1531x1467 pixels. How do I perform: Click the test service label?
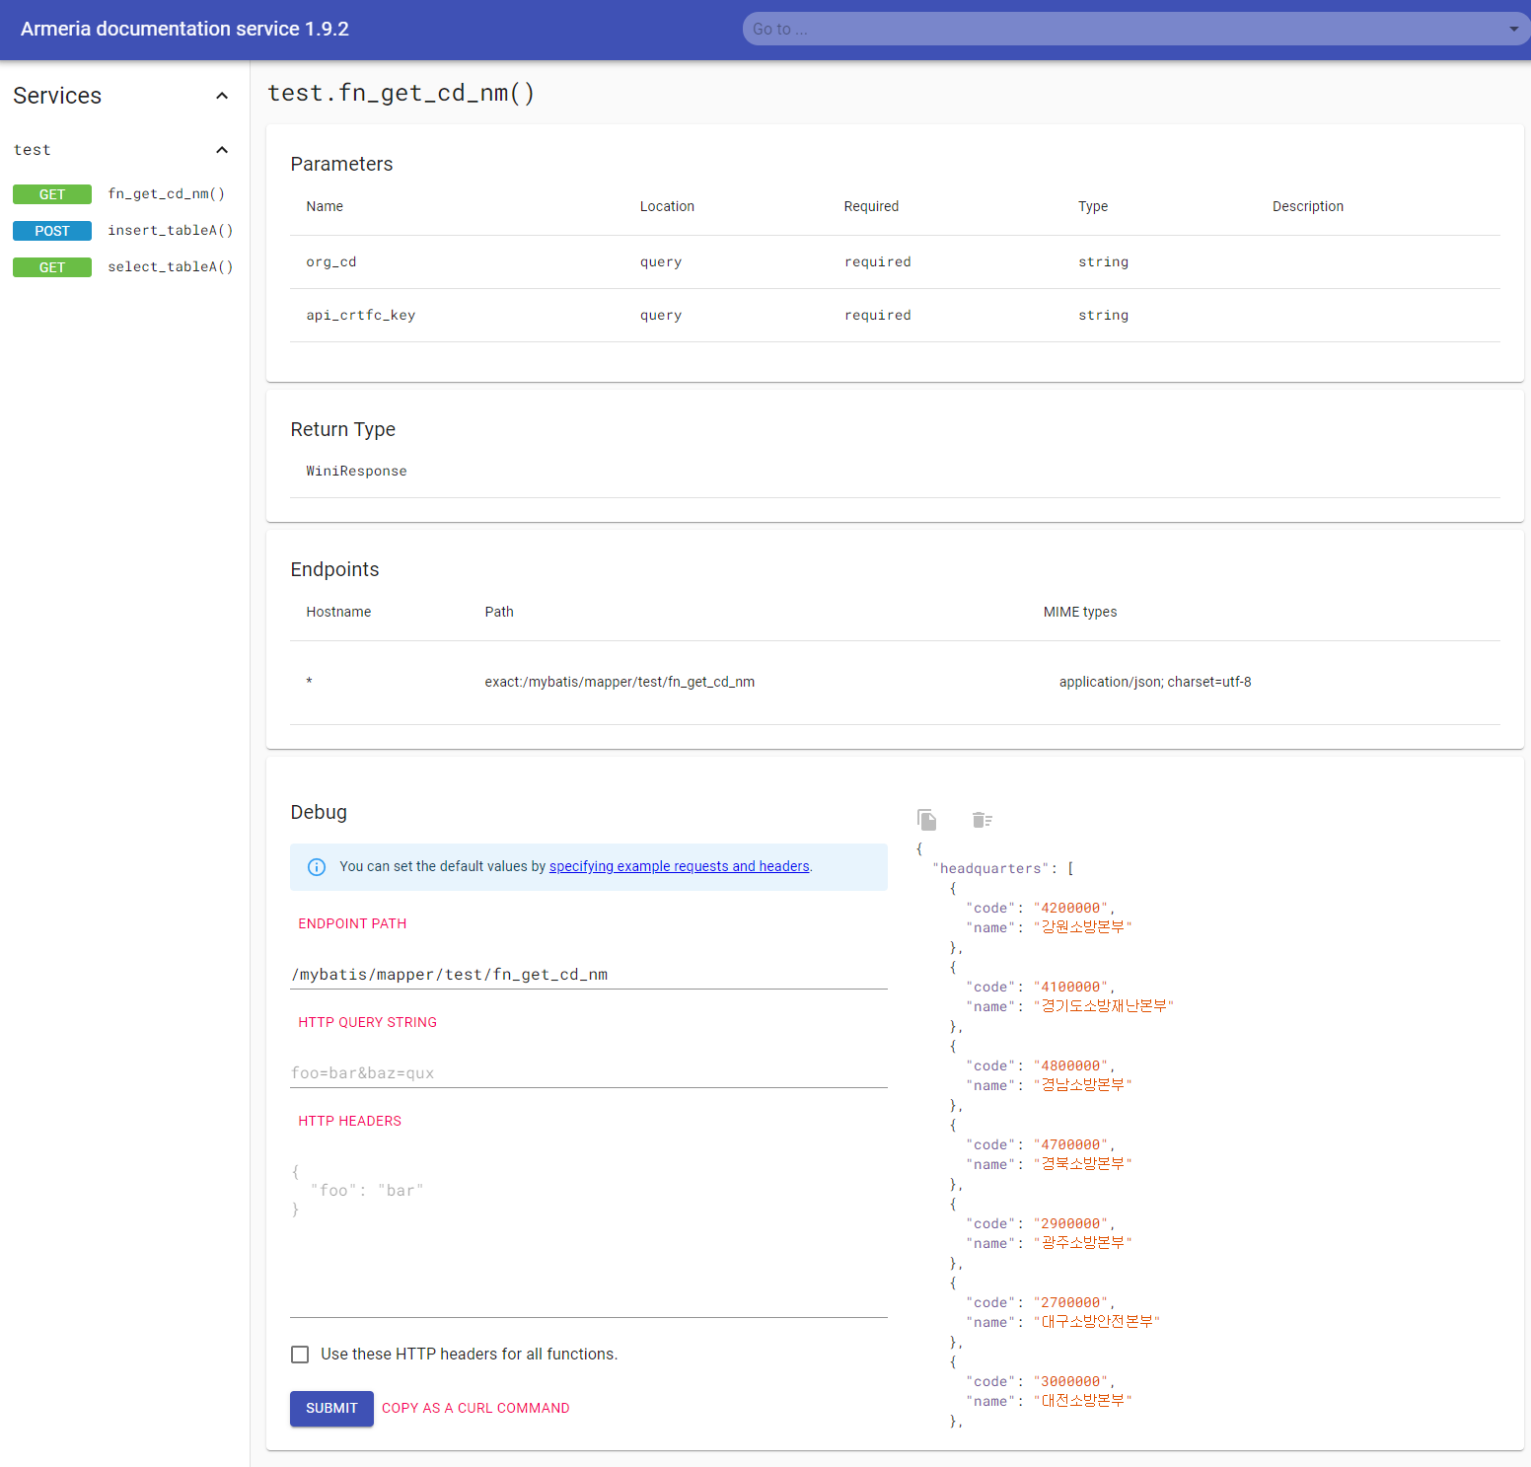[32, 150]
